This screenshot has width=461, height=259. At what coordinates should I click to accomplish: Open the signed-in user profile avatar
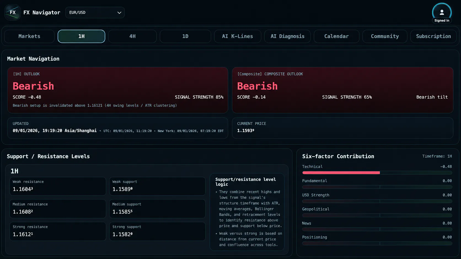(442, 12)
